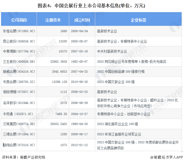Click company cell 东恒会展(871805.OC)

pos(19,31)
